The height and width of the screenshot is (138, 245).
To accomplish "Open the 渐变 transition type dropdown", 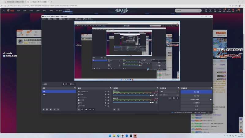I will 169,91.
